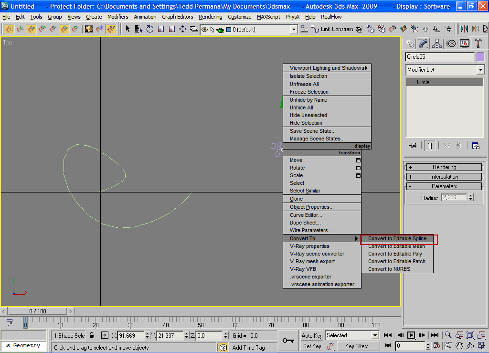Click the Time Configuration icon
489x353 pixels.
pyautogui.click(x=436, y=346)
